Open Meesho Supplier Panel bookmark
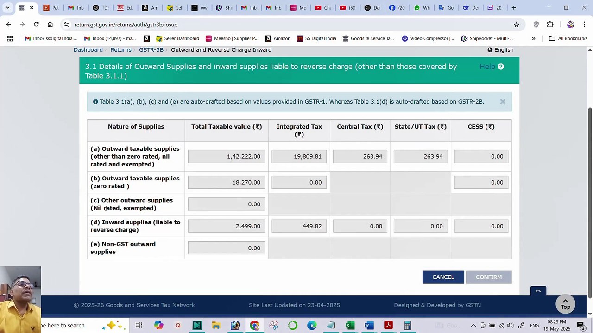This screenshot has width=593, height=333. pyautogui.click(x=232, y=38)
